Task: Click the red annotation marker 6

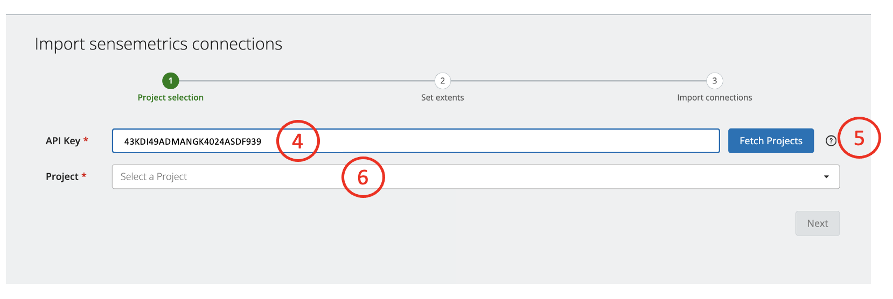Action: [363, 177]
